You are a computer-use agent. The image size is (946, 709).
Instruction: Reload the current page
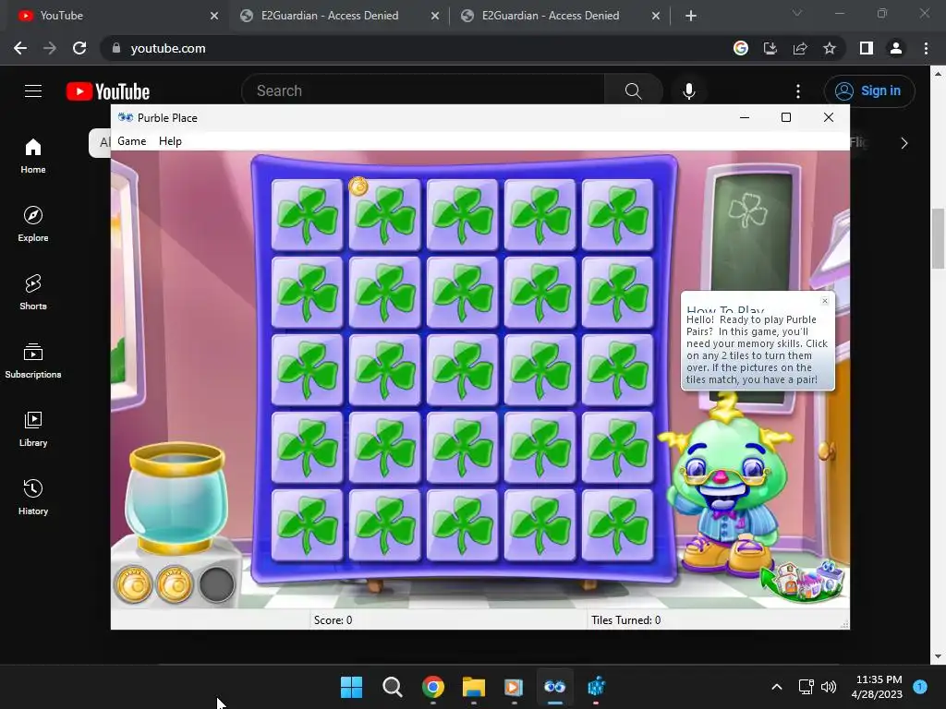pyautogui.click(x=79, y=48)
